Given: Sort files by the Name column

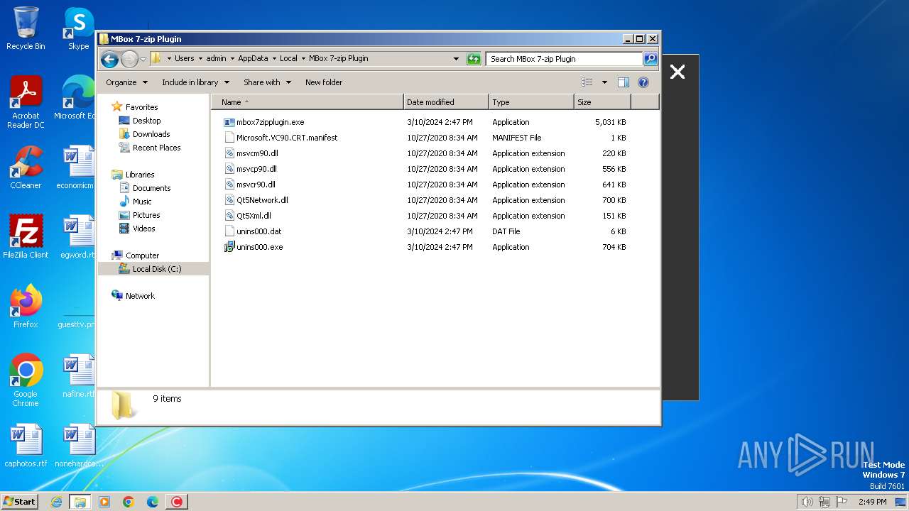Looking at the screenshot, I should point(307,102).
